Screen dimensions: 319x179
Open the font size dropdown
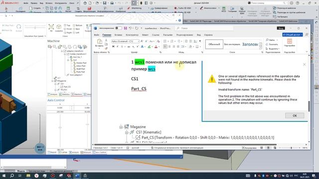pyautogui.click(x=139, y=41)
